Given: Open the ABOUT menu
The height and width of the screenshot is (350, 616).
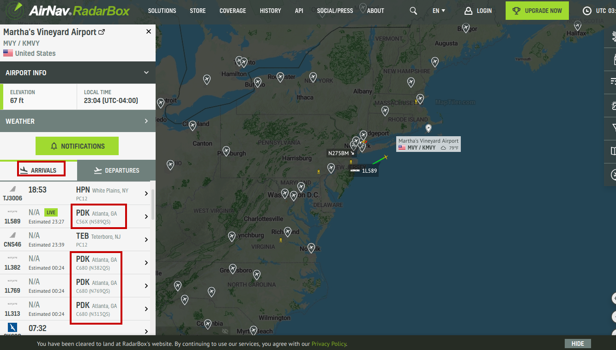Looking at the screenshot, I should pos(375,11).
